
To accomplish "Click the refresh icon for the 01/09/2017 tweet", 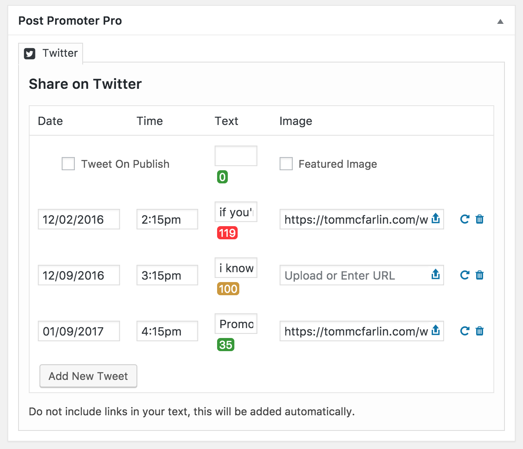I will pos(464,331).
